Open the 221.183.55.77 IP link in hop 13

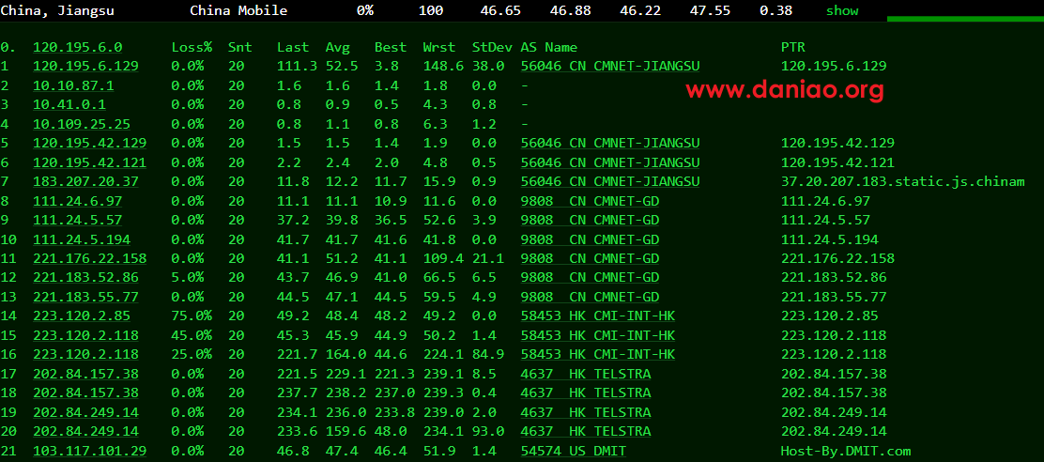(85, 297)
